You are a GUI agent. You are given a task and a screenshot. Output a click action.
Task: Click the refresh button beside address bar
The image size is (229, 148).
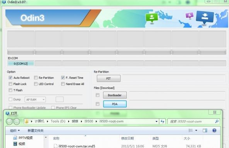click(x=162, y=121)
